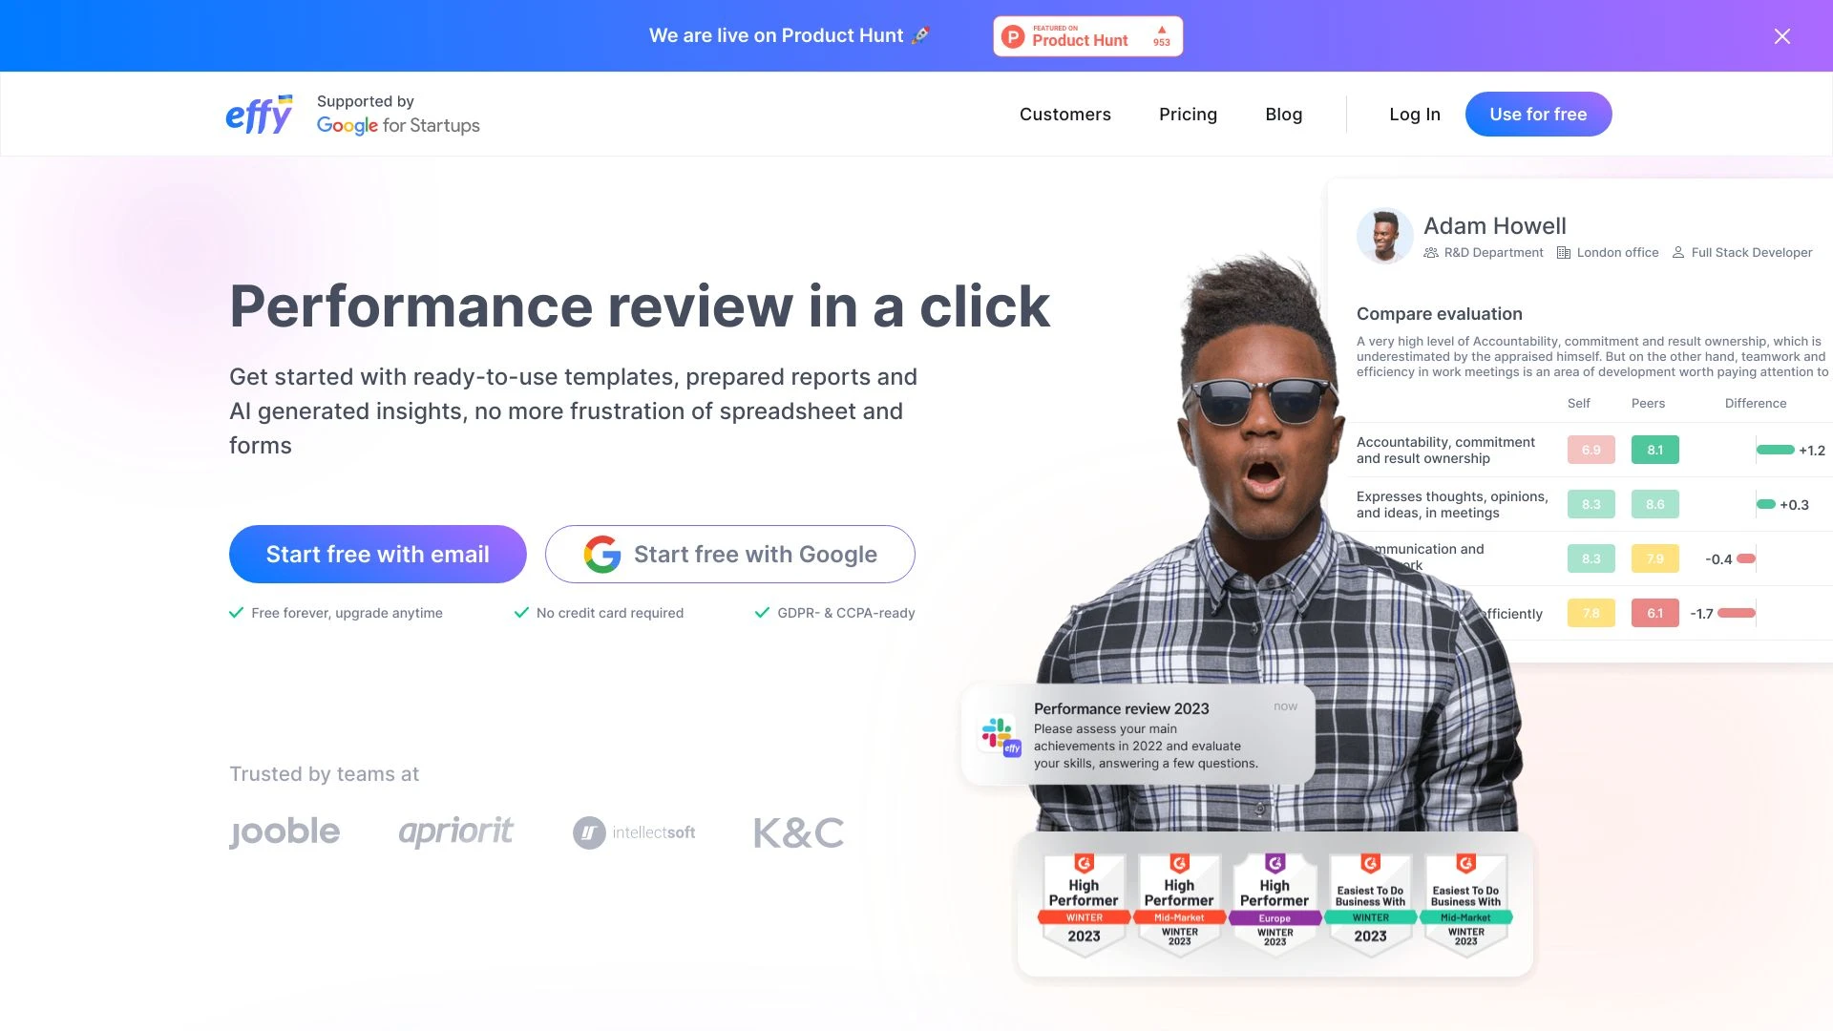Expand the Peers evaluation score column
The height and width of the screenshot is (1031, 1833).
tap(1647, 403)
